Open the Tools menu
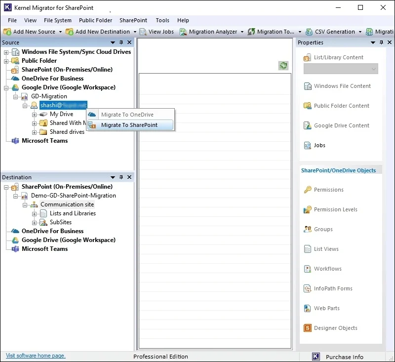Image resolution: width=395 pixels, height=362 pixels. point(162,20)
